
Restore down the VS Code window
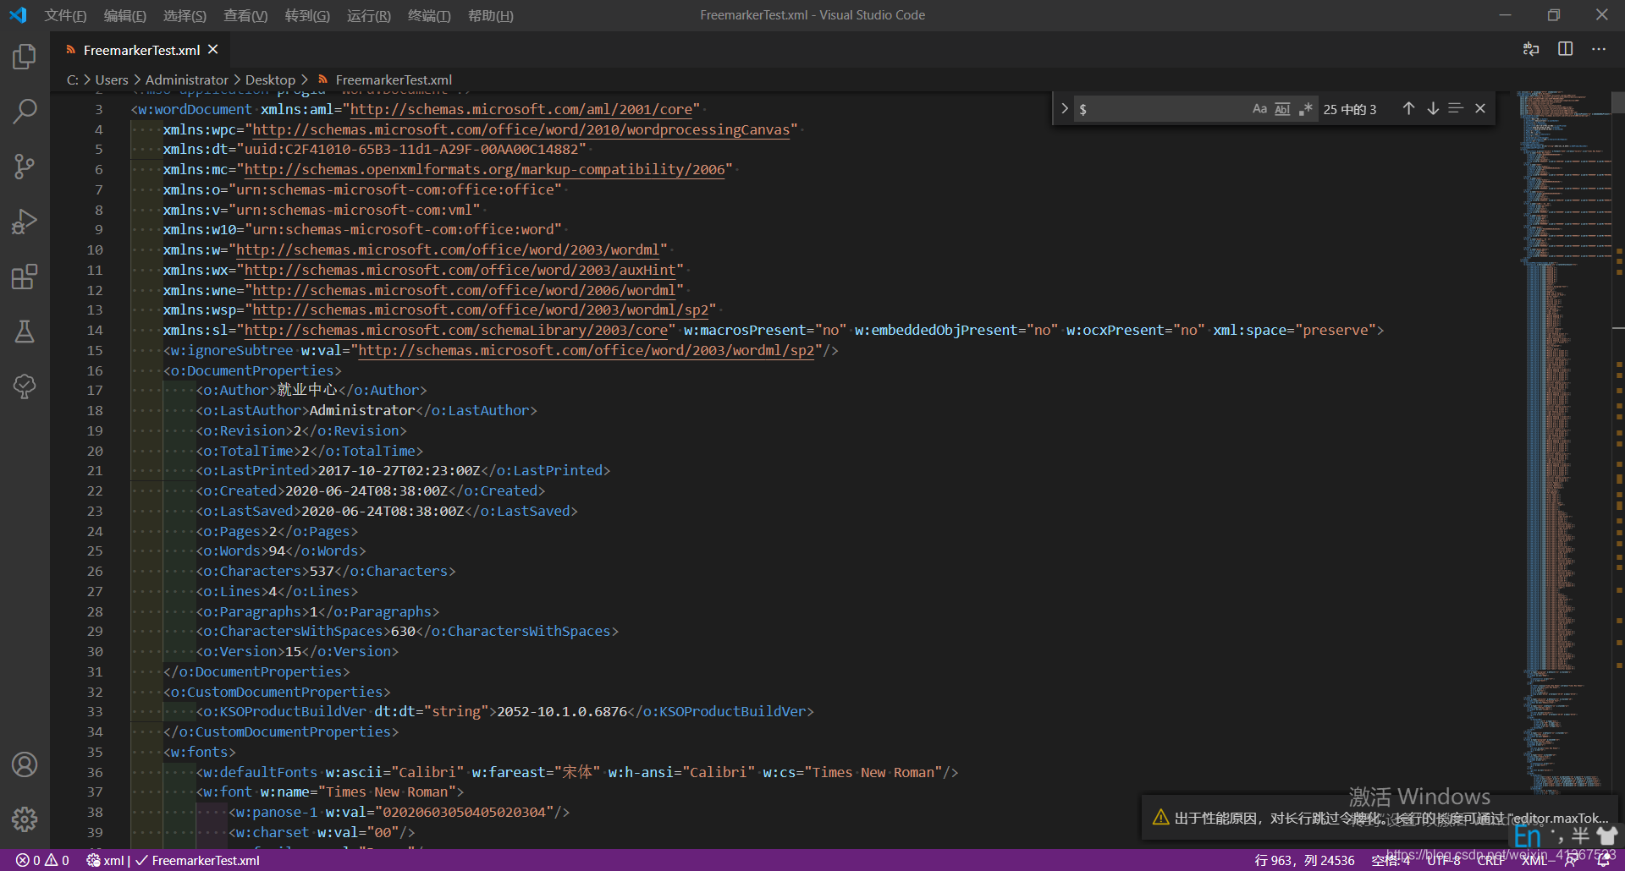(1554, 15)
